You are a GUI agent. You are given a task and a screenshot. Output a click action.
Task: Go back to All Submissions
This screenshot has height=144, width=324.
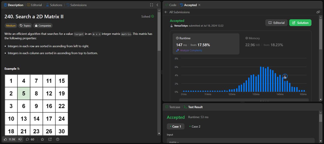coord(177,12)
